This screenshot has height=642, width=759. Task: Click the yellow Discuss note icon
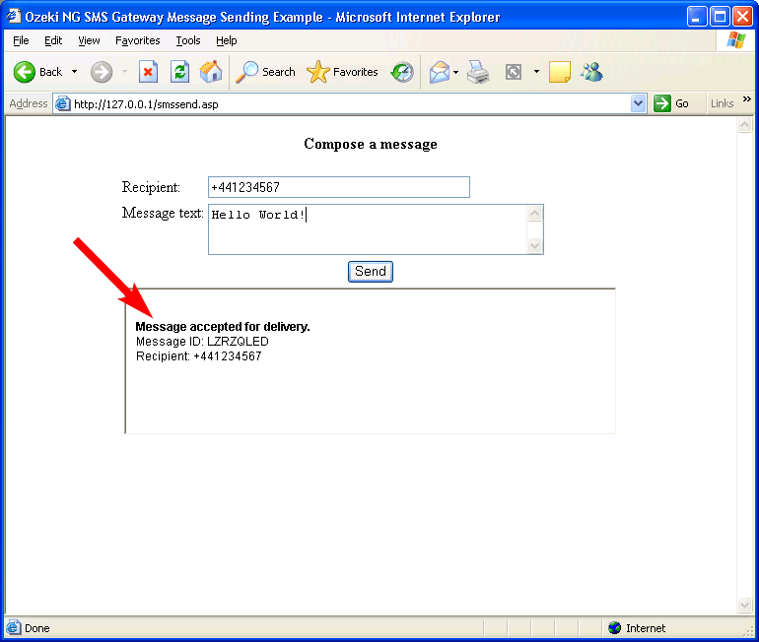[560, 72]
